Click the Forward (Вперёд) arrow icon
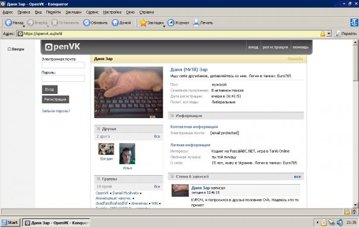 pyautogui.click(x=30, y=23)
